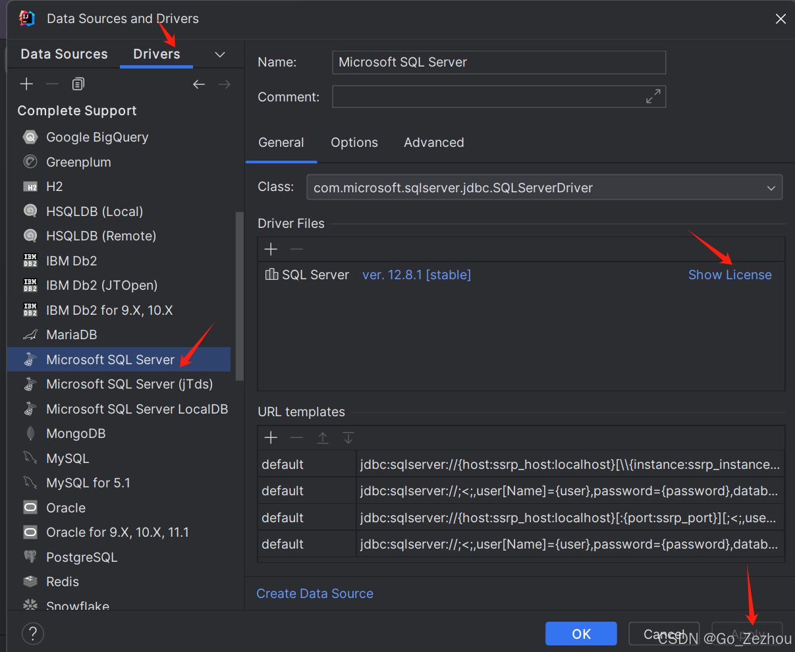The height and width of the screenshot is (652, 795).
Task: Confirm with the OK button
Action: (582, 634)
